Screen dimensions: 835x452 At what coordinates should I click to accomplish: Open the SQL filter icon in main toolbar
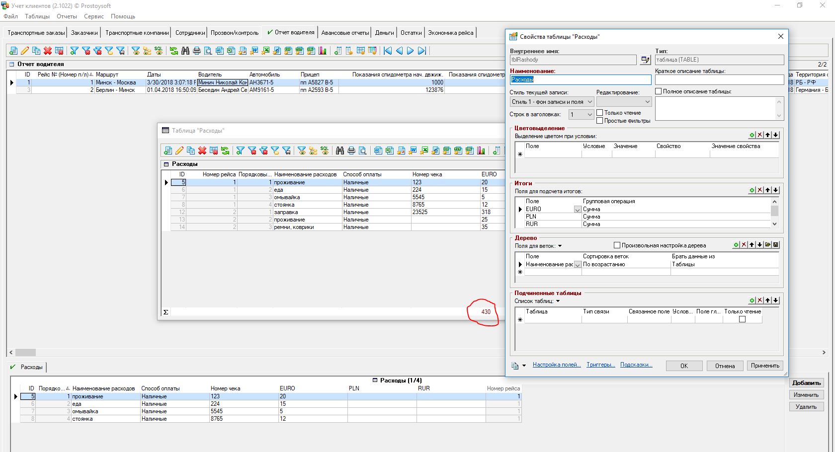pos(159,51)
